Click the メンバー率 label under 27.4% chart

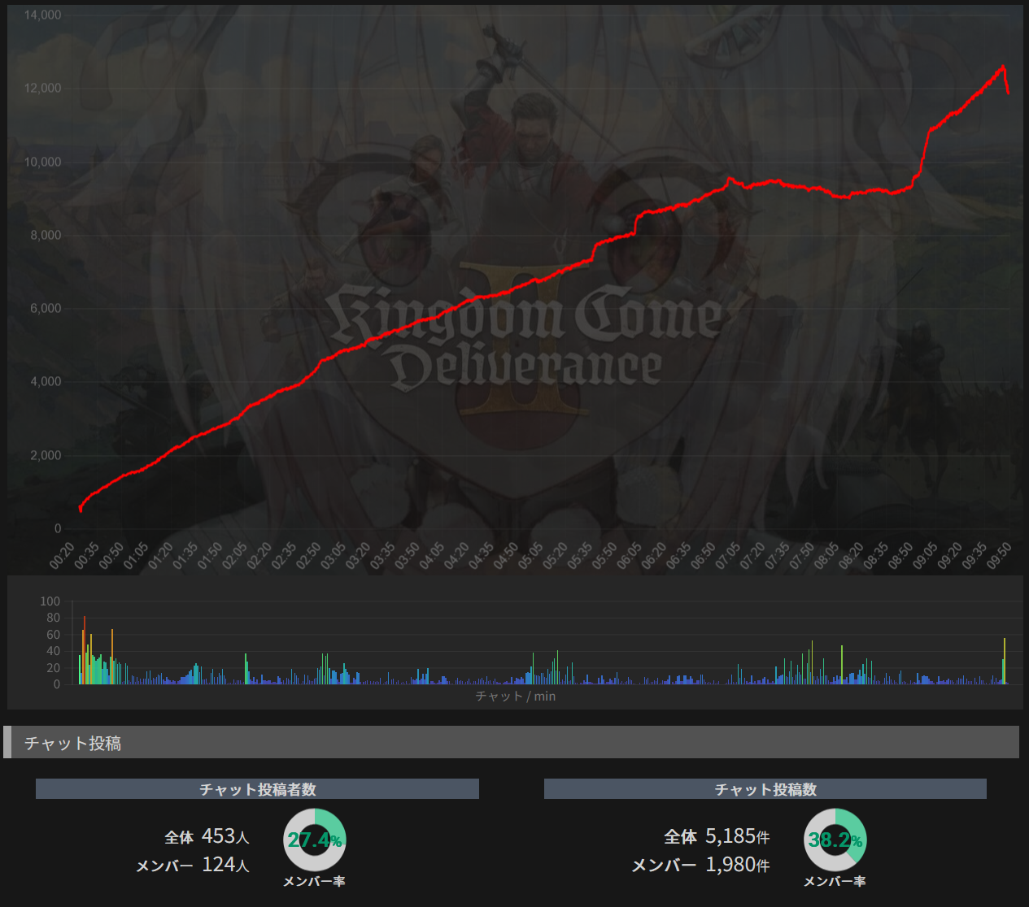[314, 882]
